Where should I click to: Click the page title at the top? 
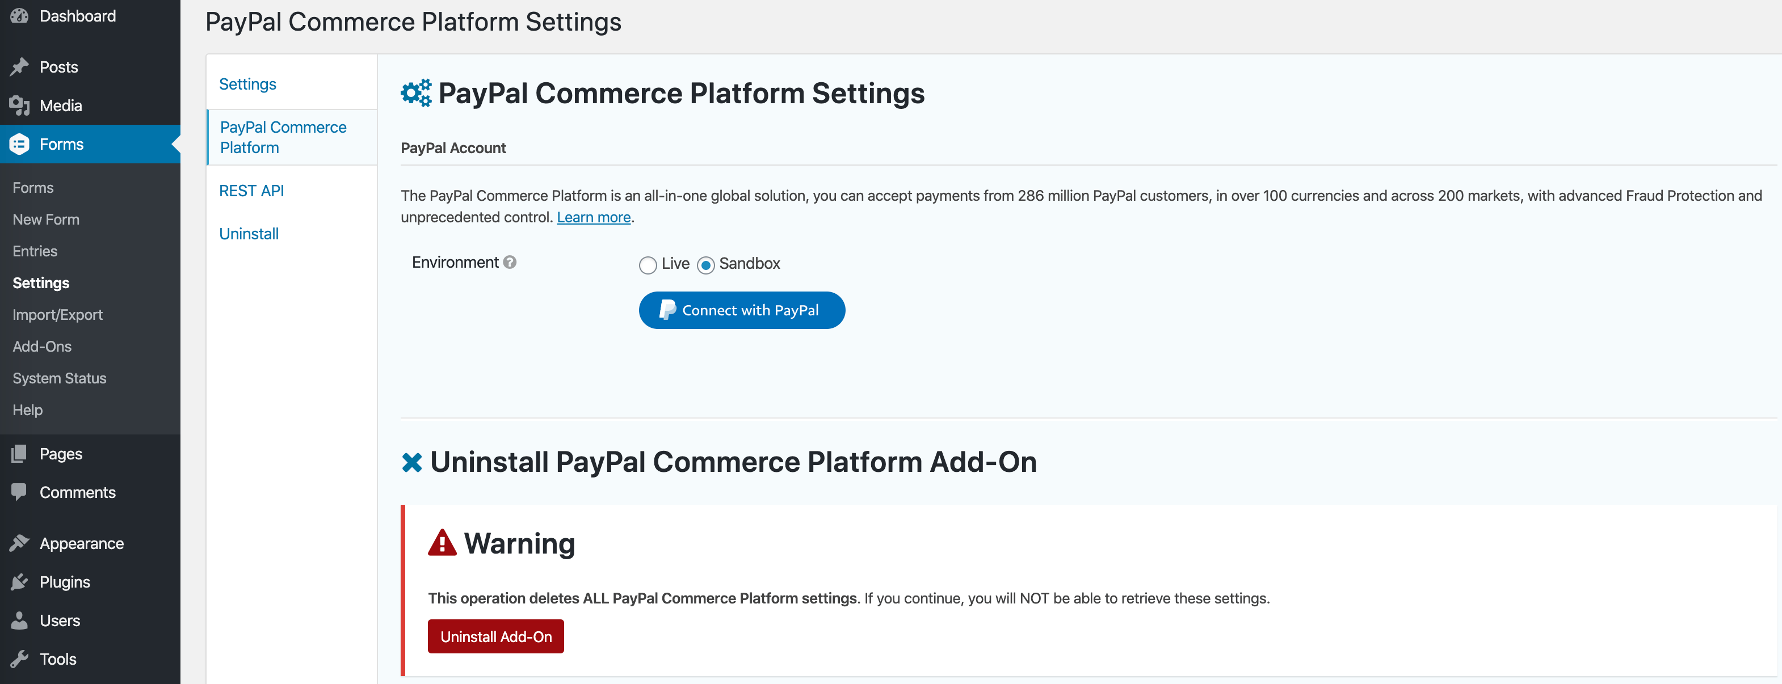pyautogui.click(x=413, y=22)
